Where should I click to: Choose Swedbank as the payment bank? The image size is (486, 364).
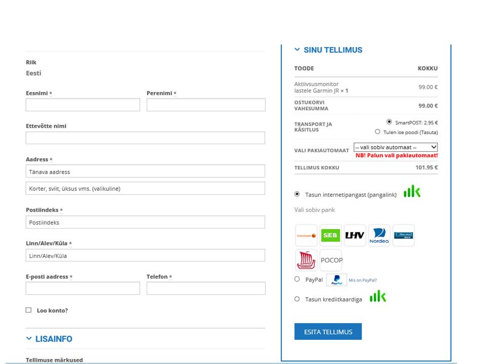click(x=306, y=236)
